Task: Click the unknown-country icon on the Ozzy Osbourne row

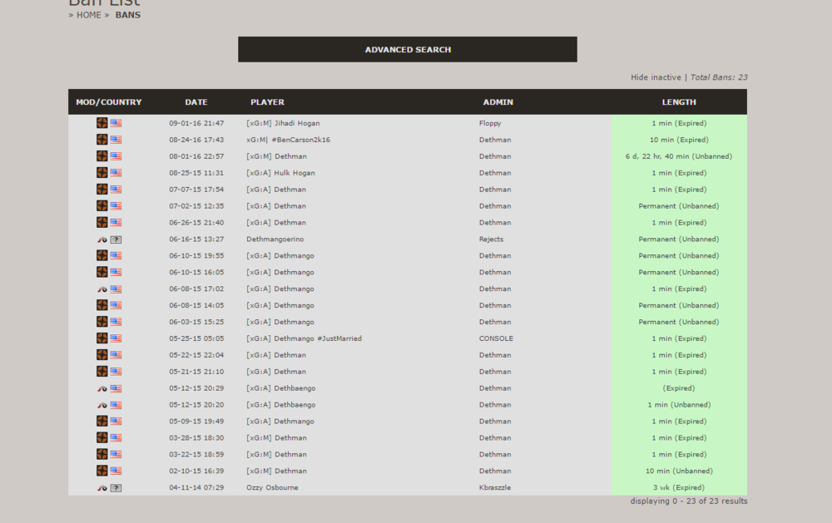Action: coord(116,488)
